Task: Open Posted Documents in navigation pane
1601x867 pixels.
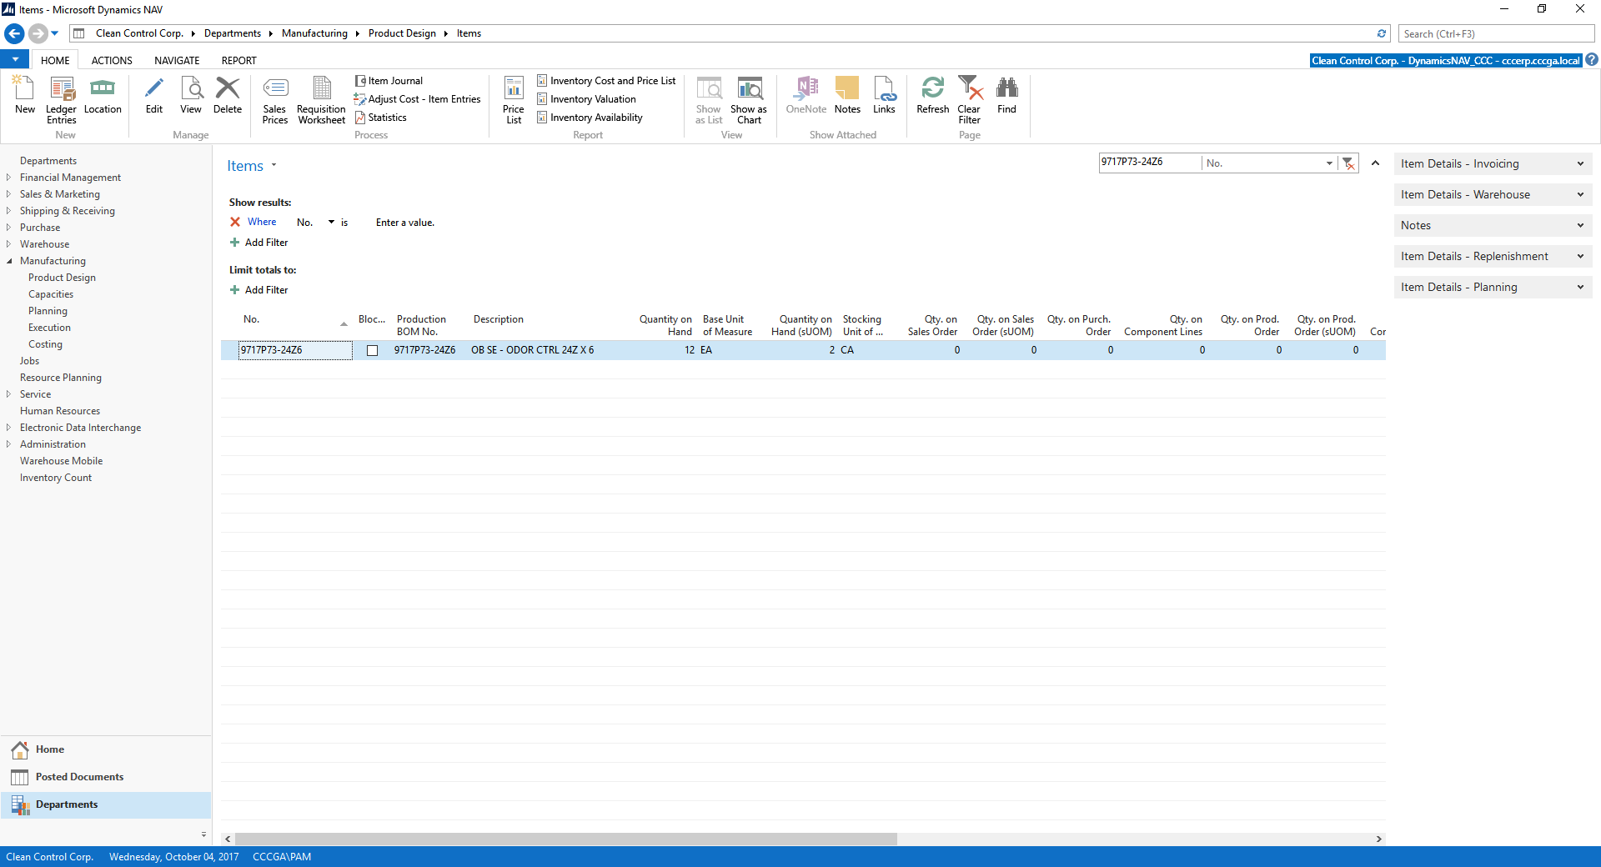Action: (105, 777)
